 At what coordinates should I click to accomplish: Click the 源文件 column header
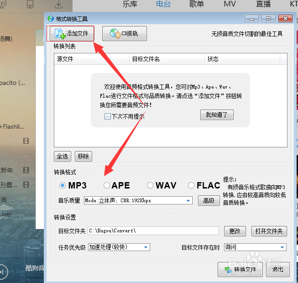[x=92, y=59]
